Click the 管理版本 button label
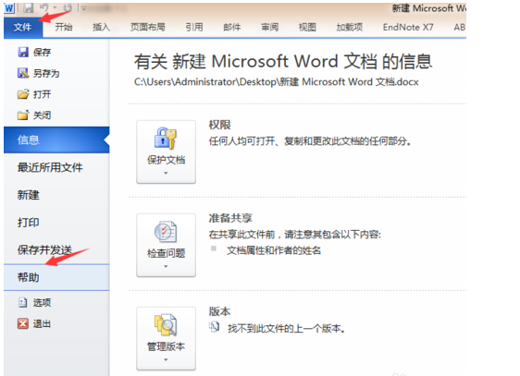Screen dimensions: 520x376 tap(167, 346)
